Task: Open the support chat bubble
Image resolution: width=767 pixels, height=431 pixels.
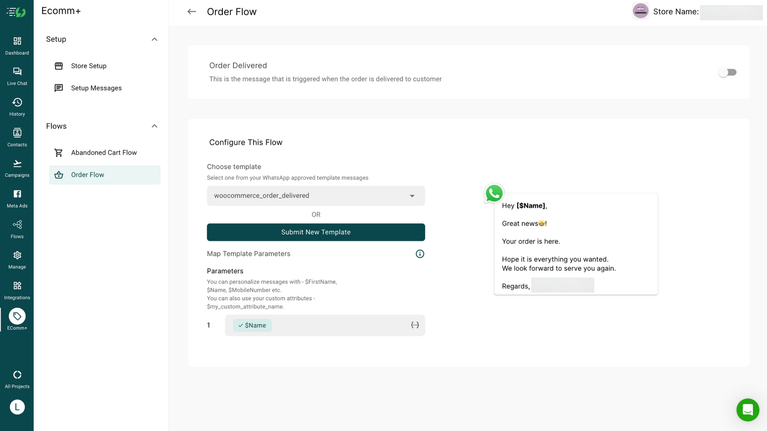Action: (747, 410)
